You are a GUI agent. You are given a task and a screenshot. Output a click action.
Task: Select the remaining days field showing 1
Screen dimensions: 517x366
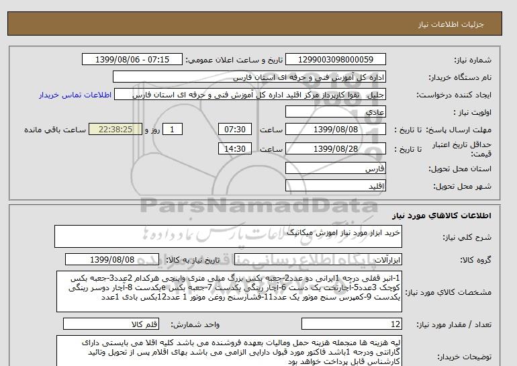point(172,130)
